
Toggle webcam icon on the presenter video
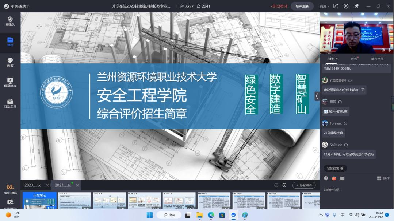(x=383, y=50)
